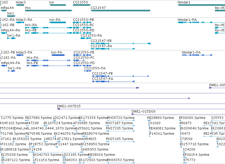Click the AT30685.5prime EST label

(86, 123)
